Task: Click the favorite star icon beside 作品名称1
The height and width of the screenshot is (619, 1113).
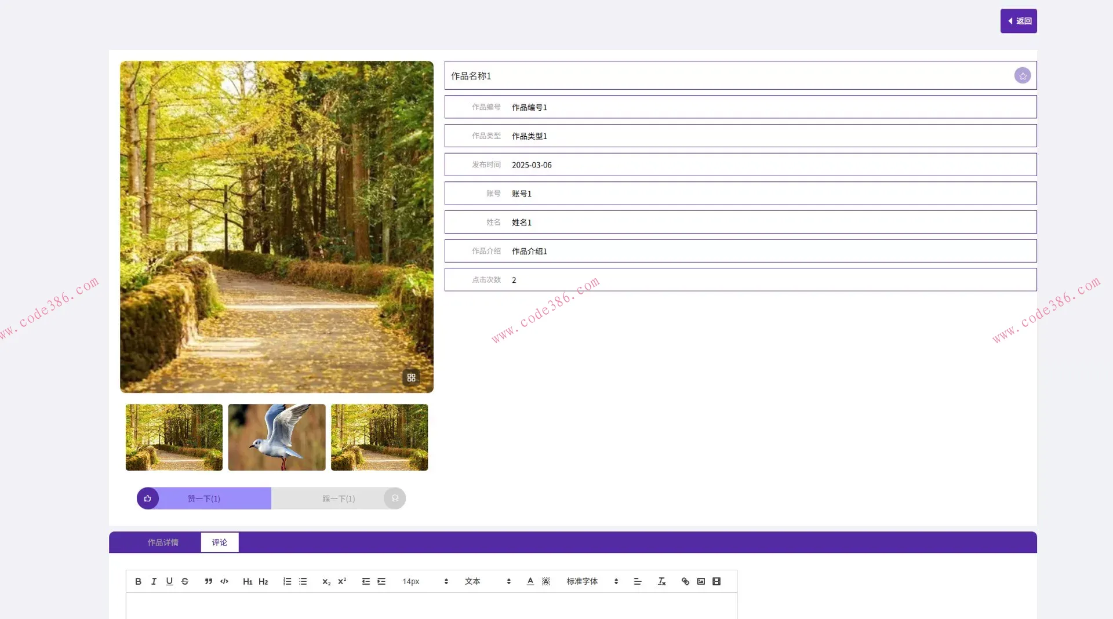Action: (1023, 75)
